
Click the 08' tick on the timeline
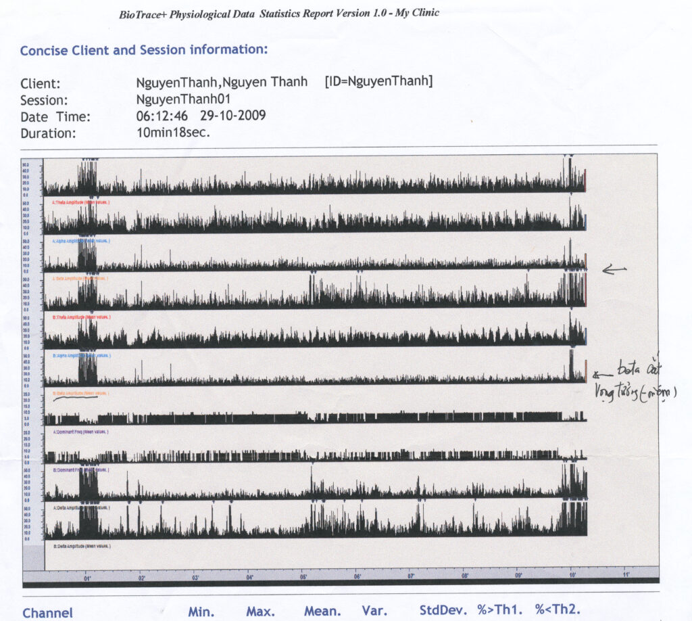click(465, 576)
